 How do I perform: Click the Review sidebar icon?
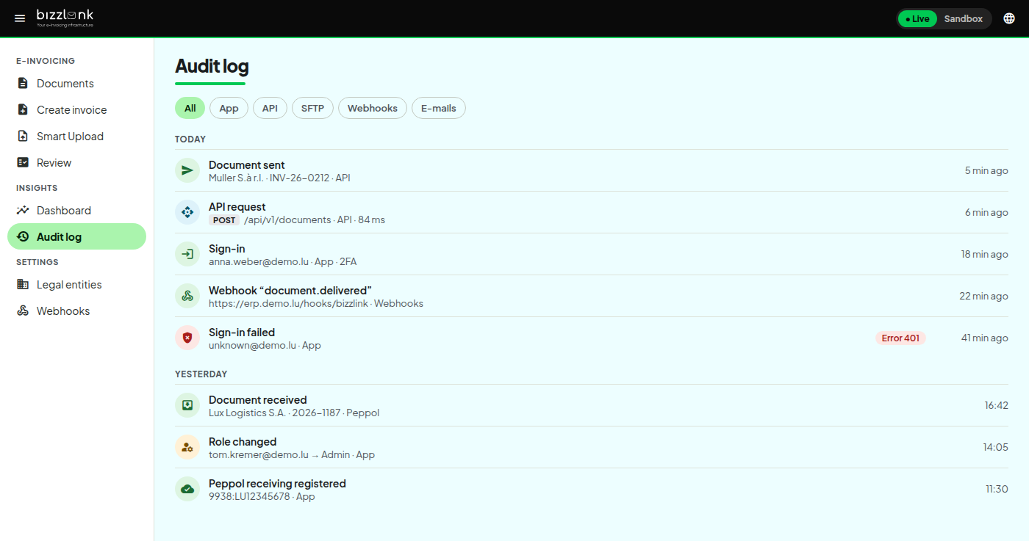23,163
